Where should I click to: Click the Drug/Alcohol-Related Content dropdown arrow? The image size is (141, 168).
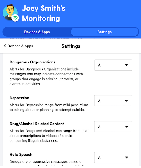coord(127,127)
